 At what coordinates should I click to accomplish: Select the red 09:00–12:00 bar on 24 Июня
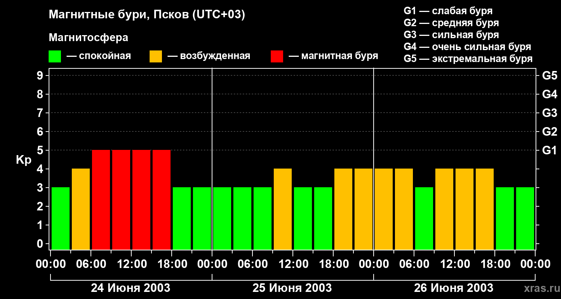tap(121, 200)
